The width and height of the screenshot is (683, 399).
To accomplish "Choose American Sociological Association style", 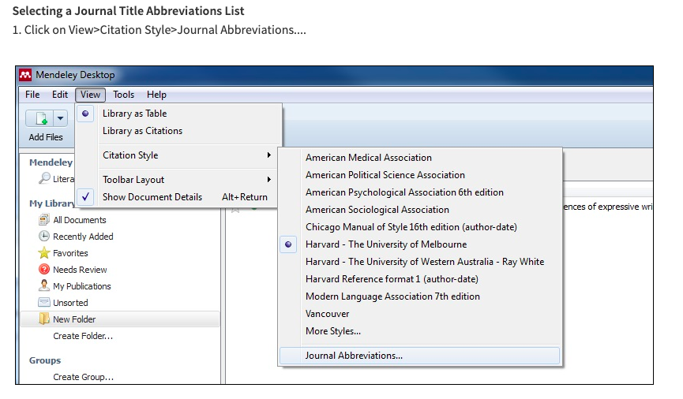I will coord(377,210).
